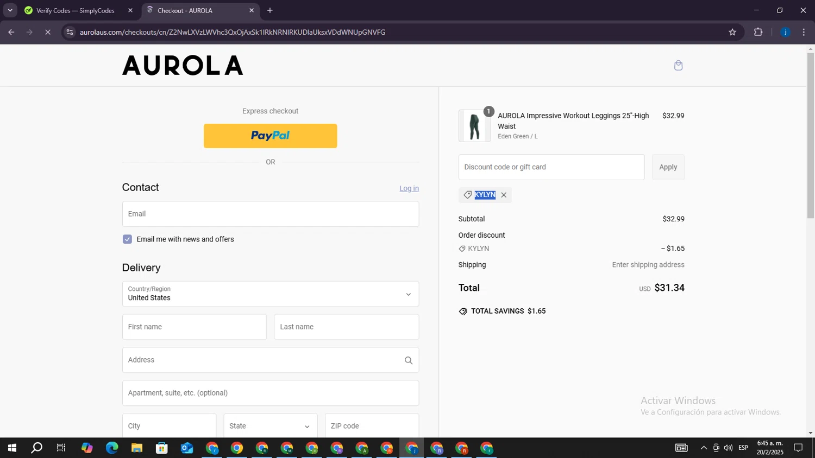The height and width of the screenshot is (458, 815).
Task: Click the Apartment, suite, etc. field
Action: (271, 393)
